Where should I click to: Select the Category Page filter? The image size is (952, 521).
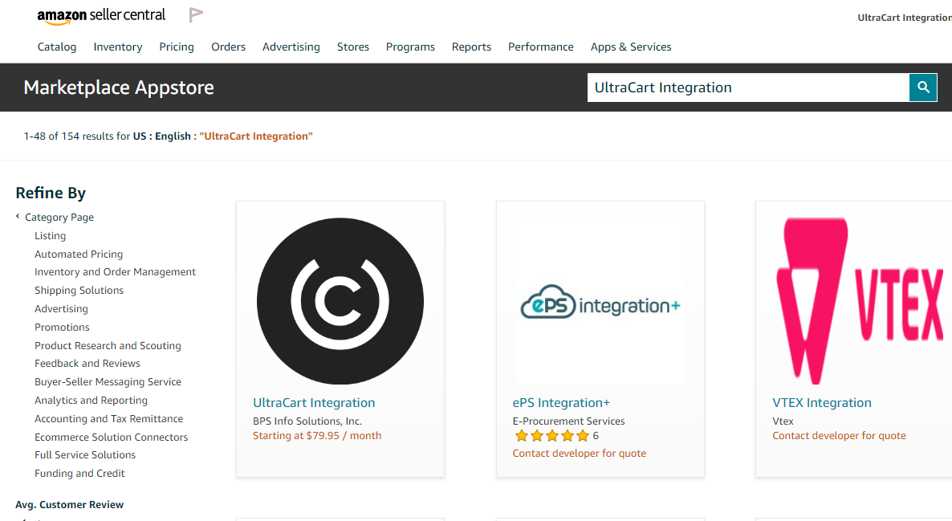59,217
